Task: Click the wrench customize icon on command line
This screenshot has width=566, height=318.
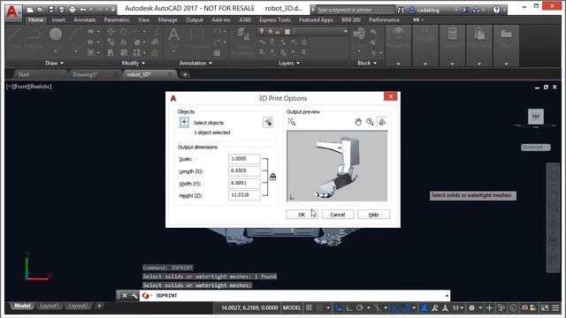Action: 134,296
